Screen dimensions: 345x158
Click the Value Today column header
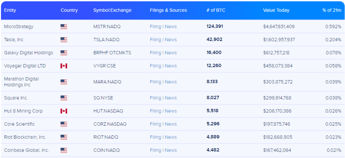[x=276, y=10]
